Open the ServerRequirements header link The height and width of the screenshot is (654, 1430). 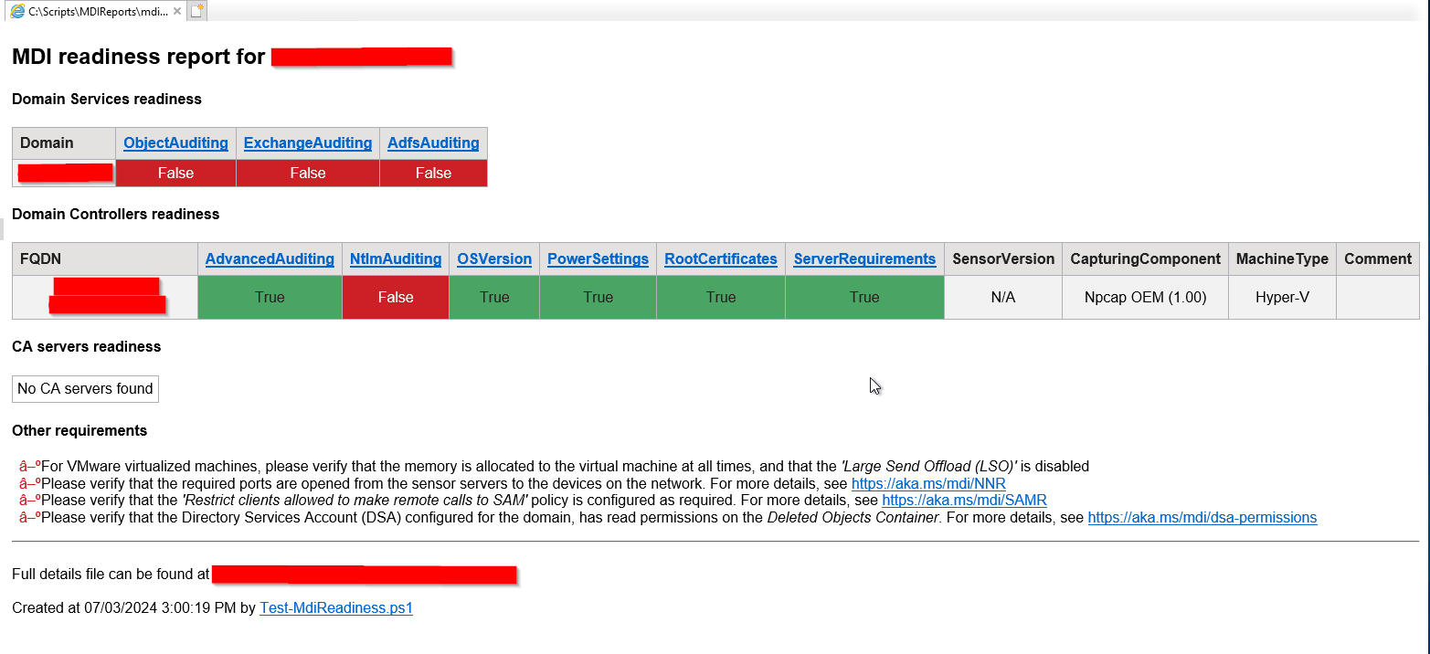point(864,258)
